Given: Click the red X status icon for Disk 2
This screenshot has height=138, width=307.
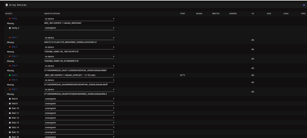Looking at the screenshot, I should (x=10, y=47).
